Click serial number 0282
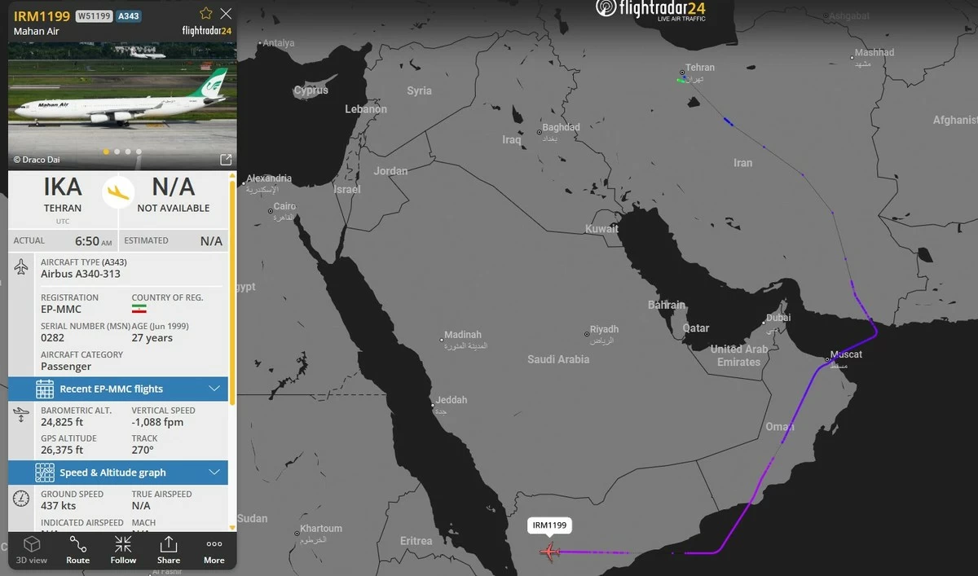 [52, 338]
